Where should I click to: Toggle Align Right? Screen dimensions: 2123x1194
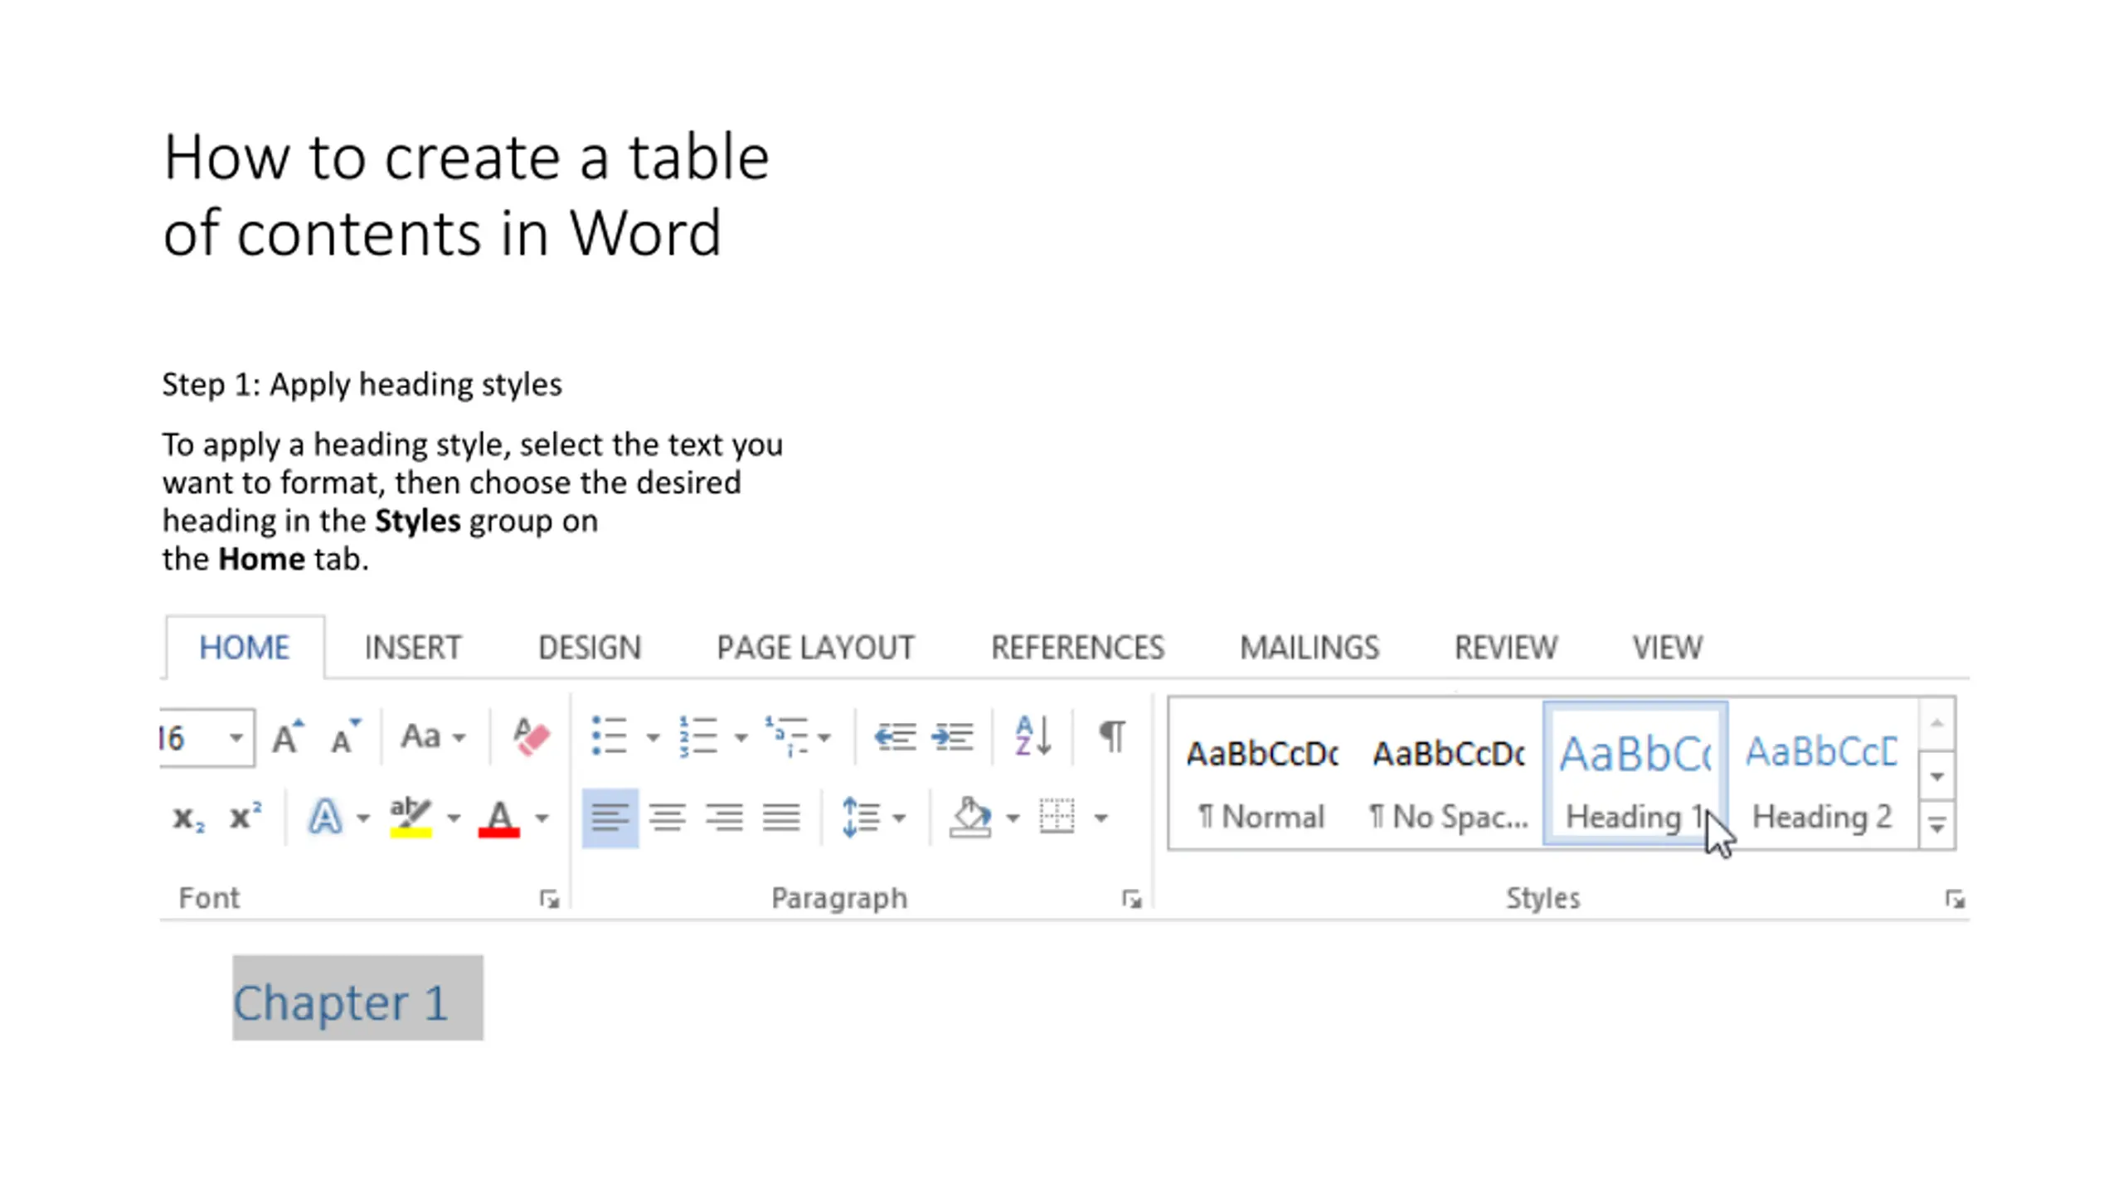tap(724, 818)
